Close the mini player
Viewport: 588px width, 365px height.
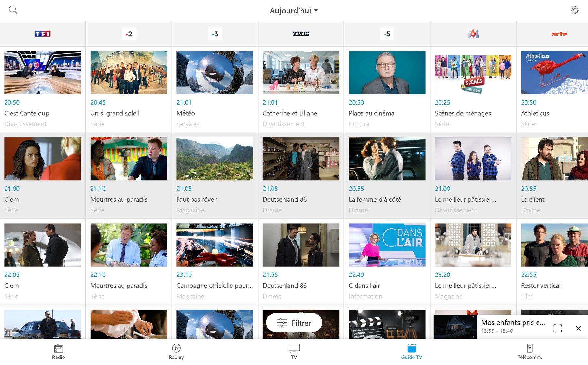click(578, 328)
